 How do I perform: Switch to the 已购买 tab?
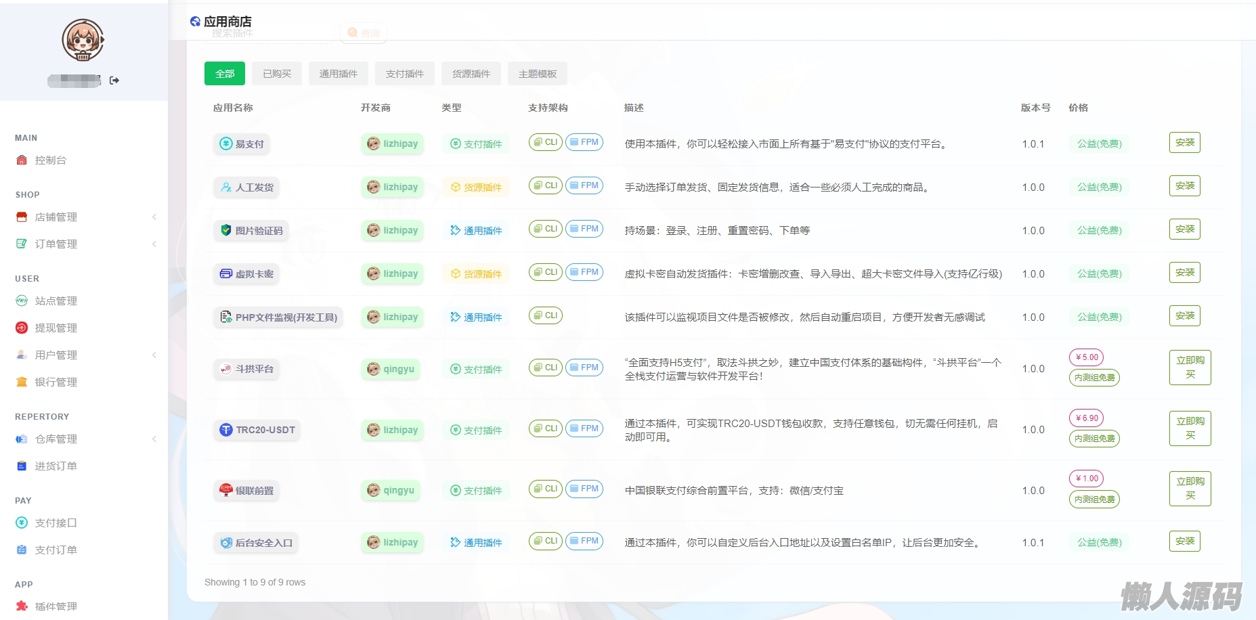point(277,74)
